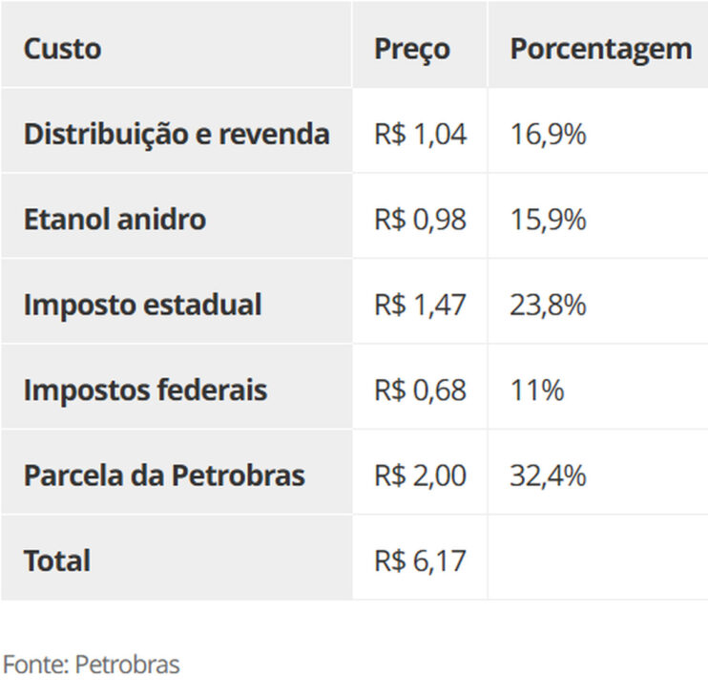Click the Porcentagem column header
This screenshot has width=708, height=697.
tap(600, 49)
